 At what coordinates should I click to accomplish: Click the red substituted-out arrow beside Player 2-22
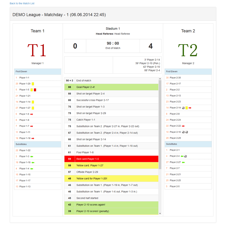click(x=183, y=126)
